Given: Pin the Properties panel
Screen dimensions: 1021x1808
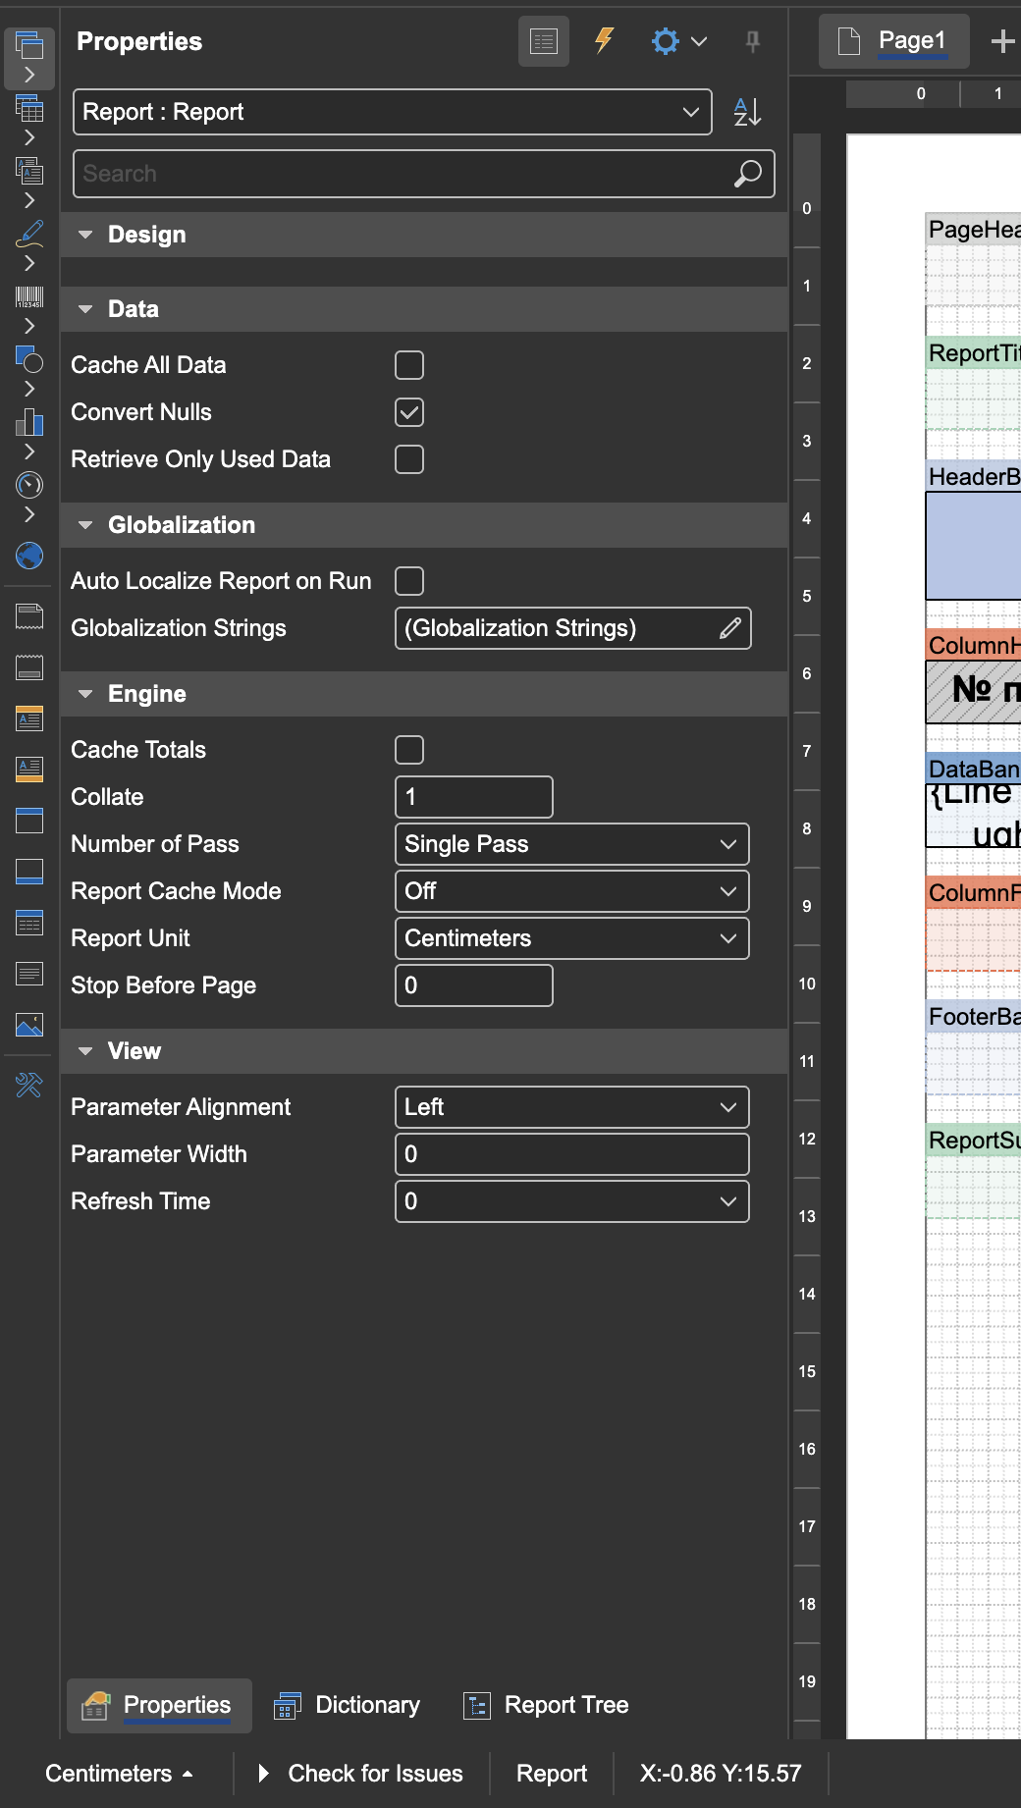Looking at the screenshot, I should pyautogui.click(x=753, y=41).
